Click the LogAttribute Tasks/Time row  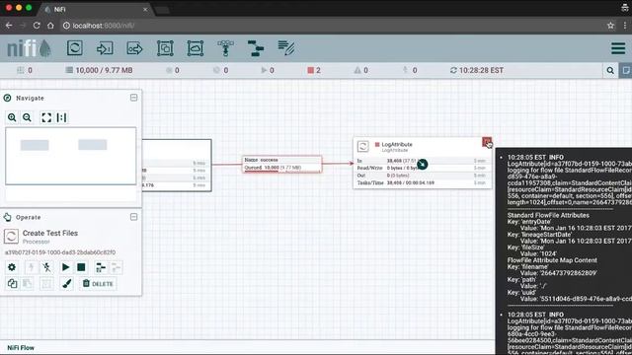[x=422, y=182]
